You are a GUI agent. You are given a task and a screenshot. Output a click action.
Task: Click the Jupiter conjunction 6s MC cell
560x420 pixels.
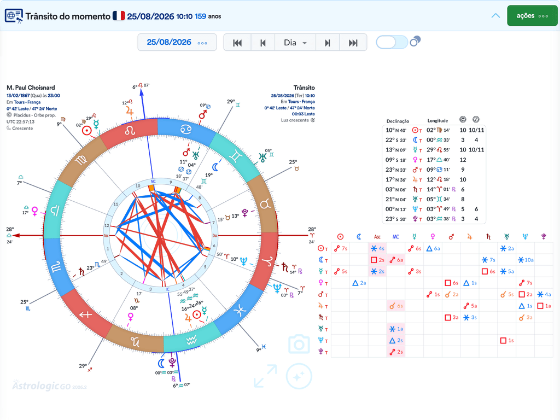pyautogui.click(x=396, y=306)
